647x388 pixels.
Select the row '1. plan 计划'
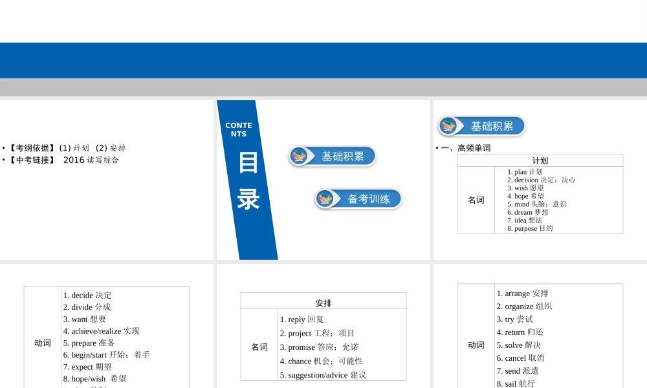click(525, 172)
